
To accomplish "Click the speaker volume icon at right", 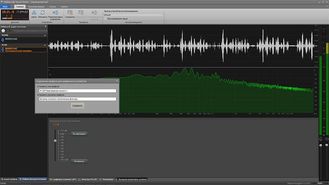I will coord(327,139).
